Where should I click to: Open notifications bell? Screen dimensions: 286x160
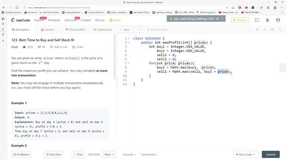point(267,20)
